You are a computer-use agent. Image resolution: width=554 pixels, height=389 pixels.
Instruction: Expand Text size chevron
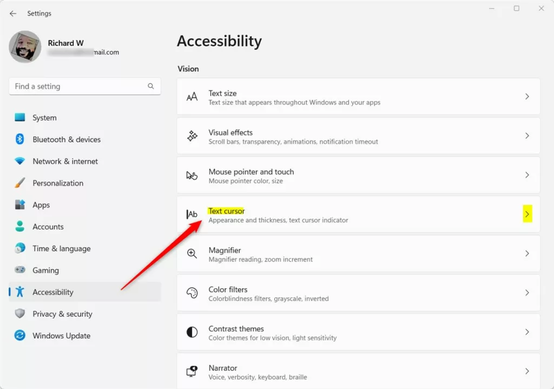527,96
